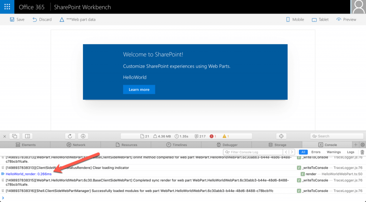
Task: Show the 1 error indicator
Action: pyautogui.click(x=213, y=136)
